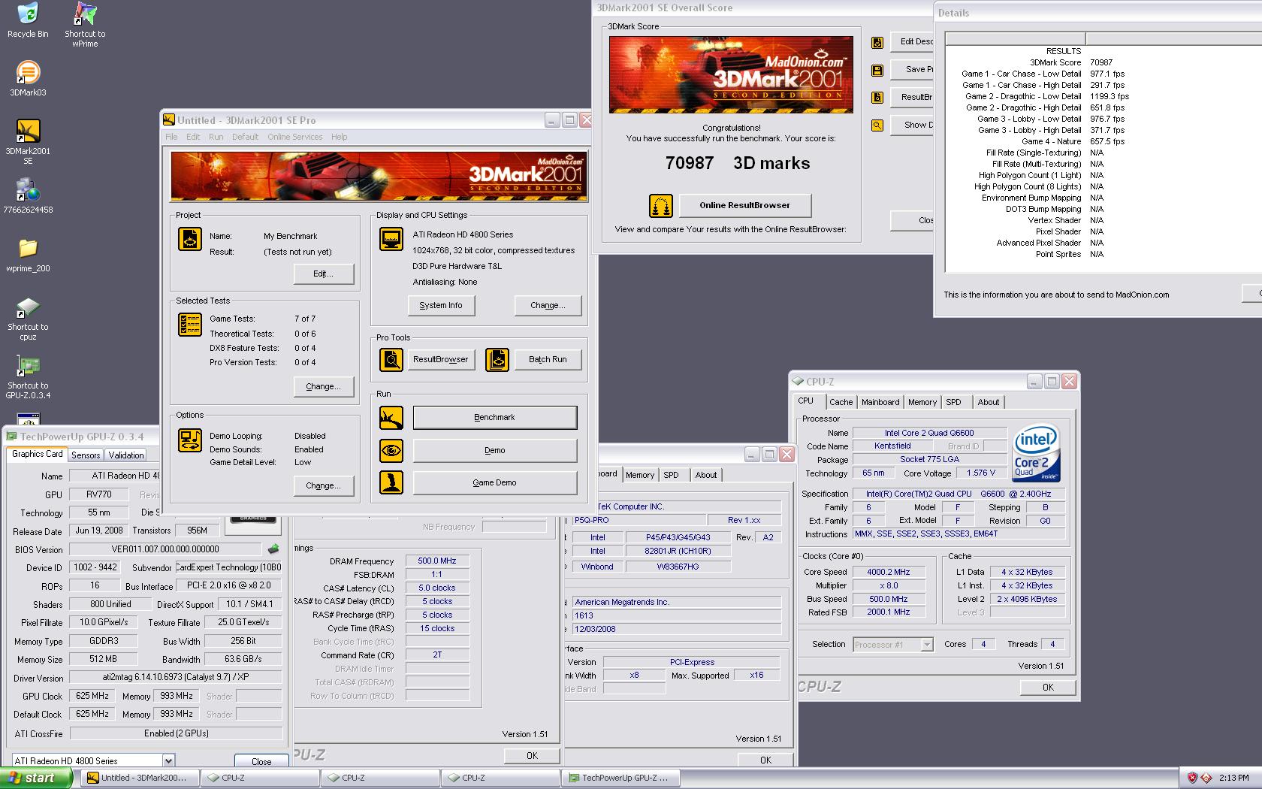The width and height of the screenshot is (1262, 789).
Task: Click Change button in Display and CPU Settings
Action: [x=548, y=306]
